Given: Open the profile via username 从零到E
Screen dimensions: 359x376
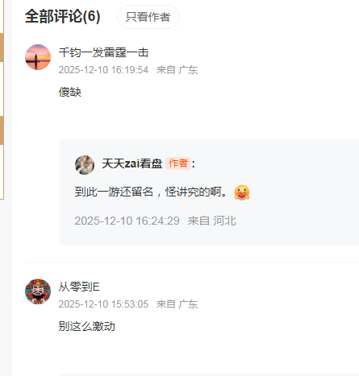Looking at the screenshot, I should click(x=79, y=287).
